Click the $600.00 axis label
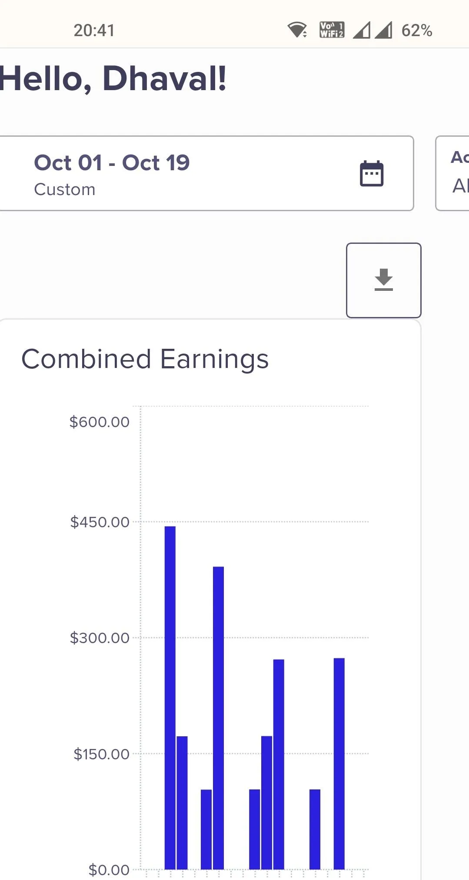Image resolution: width=469 pixels, height=880 pixels. click(x=100, y=421)
